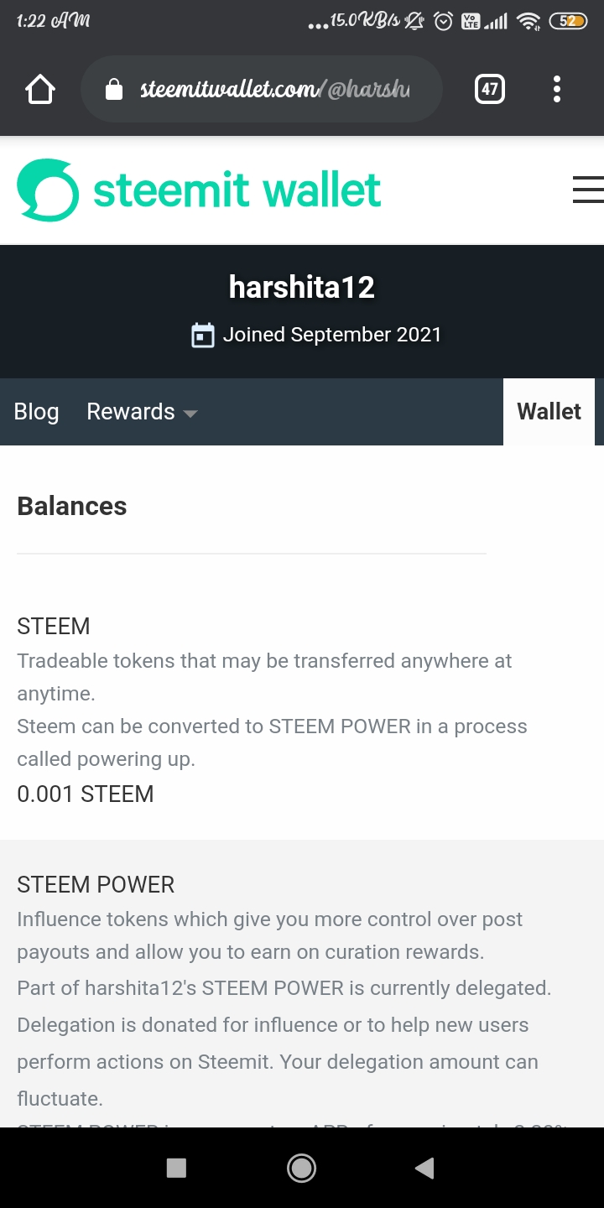
Task: Tap the battery indicator in status bar
Action: click(568, 22)
